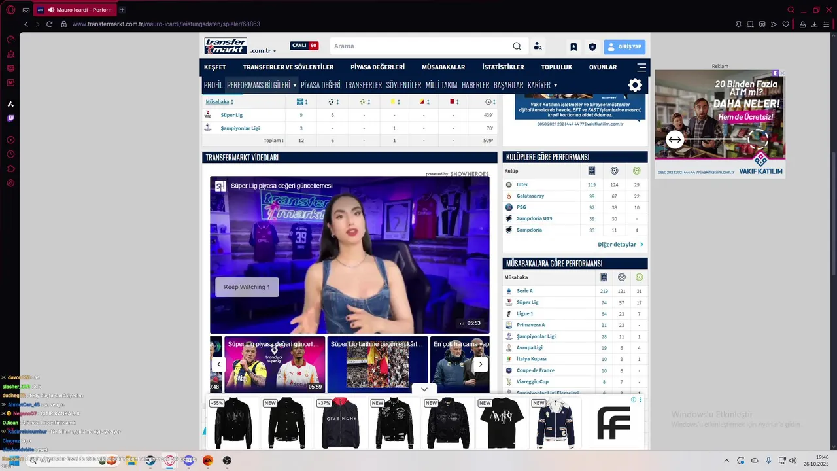
Task: Open Twitch in the Opera sidebar
Action: 10,118
